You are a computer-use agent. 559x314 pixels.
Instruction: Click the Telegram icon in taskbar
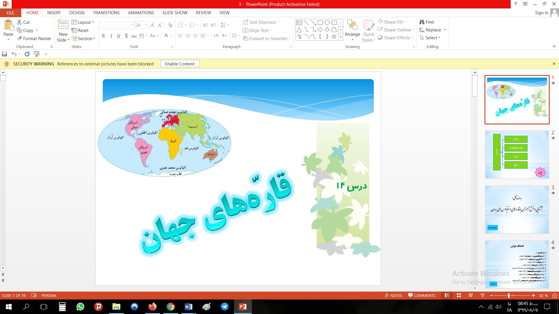224,307
